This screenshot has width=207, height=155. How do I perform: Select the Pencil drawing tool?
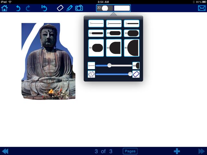[x=70, y=8]
